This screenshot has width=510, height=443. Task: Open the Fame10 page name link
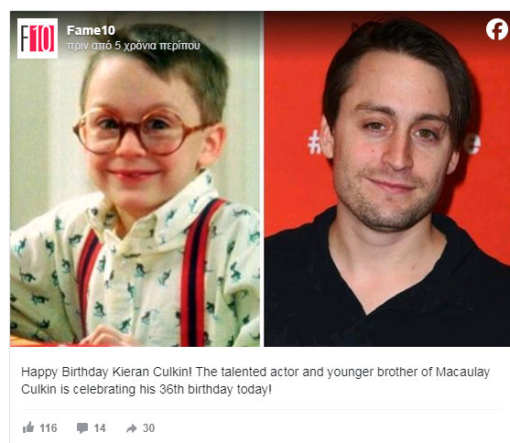91,30
